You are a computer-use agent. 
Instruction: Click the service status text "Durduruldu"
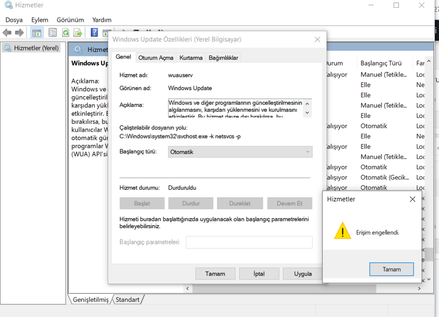182,188
